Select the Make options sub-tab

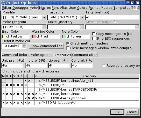click(41, 55)
